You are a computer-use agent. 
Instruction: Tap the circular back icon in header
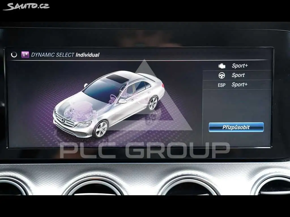click(14, 55)
